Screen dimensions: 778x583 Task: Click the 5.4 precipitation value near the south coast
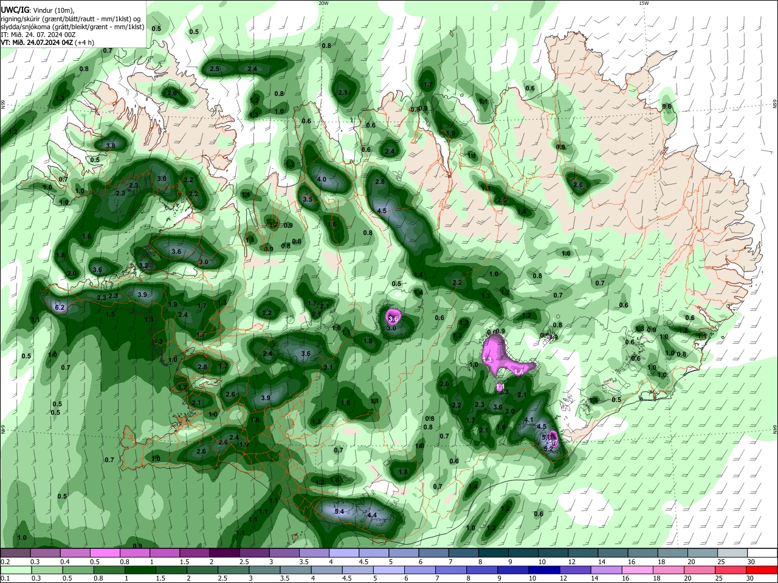[339, 511]
